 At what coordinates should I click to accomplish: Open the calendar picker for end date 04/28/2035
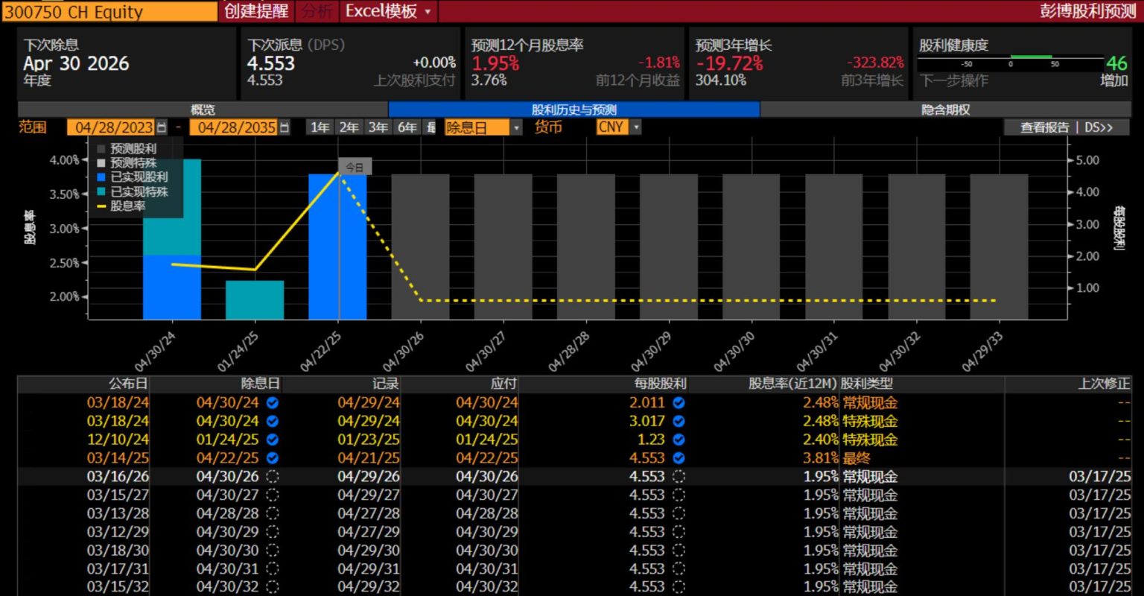284,127
